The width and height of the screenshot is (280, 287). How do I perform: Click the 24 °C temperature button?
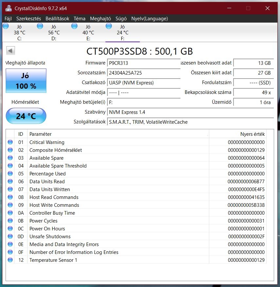26,116
